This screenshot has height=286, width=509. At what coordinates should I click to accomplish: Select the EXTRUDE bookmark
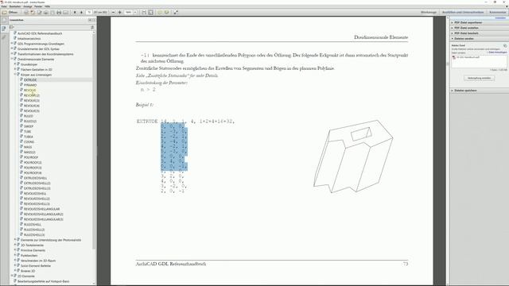coord(30,79)
